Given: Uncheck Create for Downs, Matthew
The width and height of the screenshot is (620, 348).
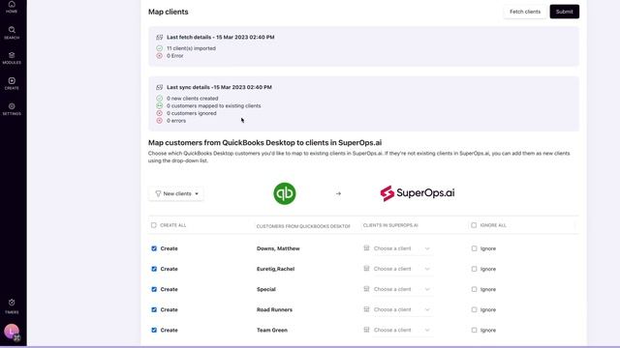Looking at the screenshot, I should (x=154, y=248).
